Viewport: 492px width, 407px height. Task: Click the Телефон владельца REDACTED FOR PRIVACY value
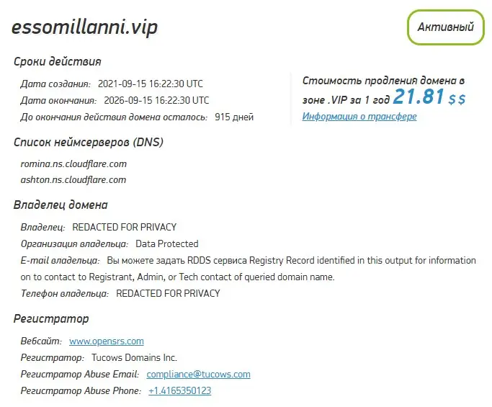click(168, 294)
